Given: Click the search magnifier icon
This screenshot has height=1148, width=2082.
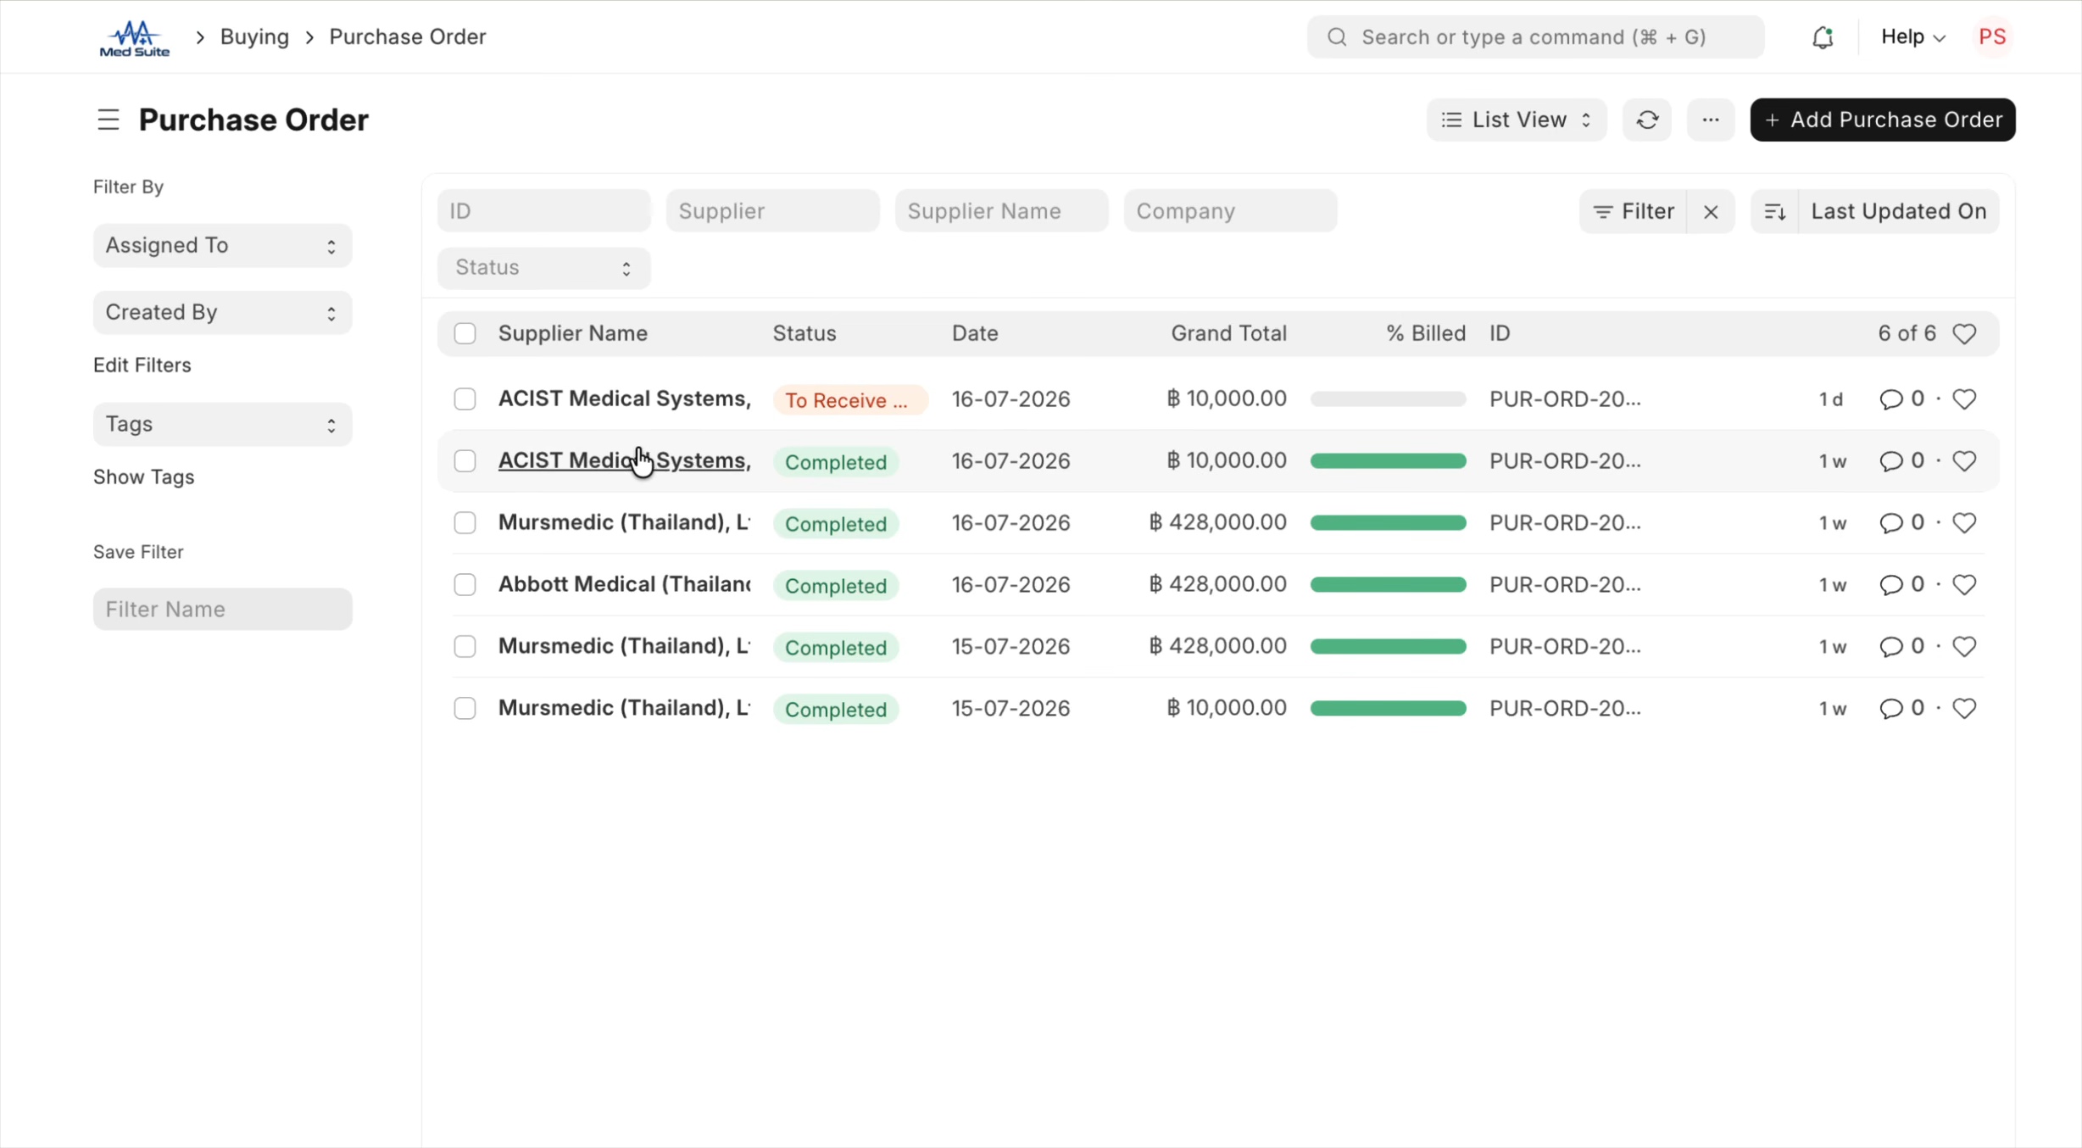Looking at the screenshot, I should [x=1337, y=37].
